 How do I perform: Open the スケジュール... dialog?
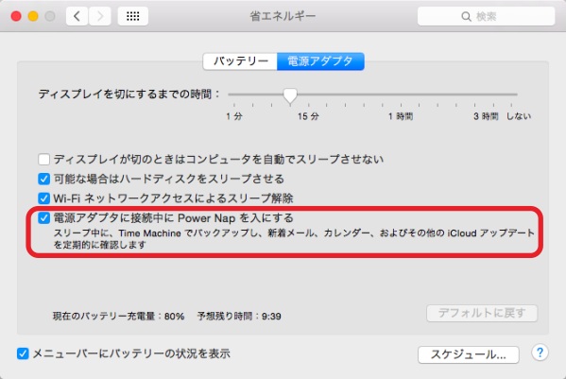[469, 354]
